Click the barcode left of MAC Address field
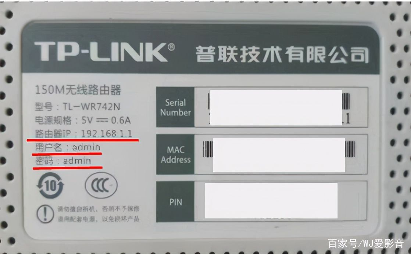411x255 pixels. coord(208,149)
